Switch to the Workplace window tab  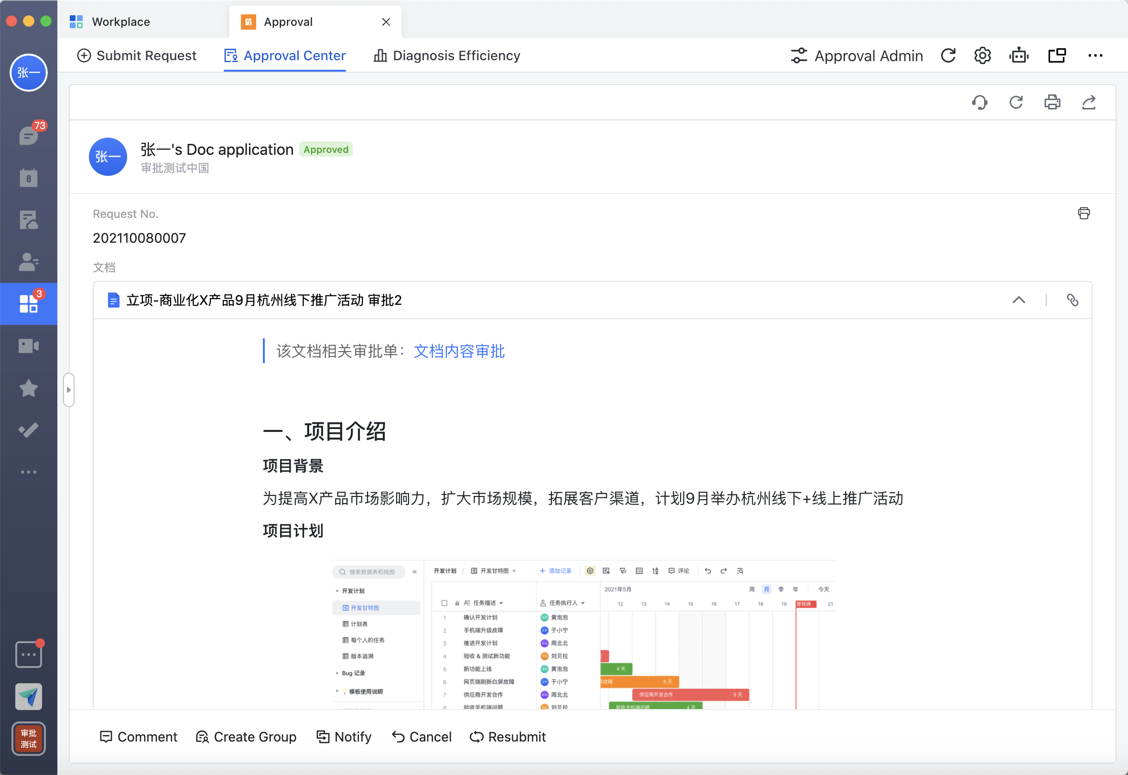pos(110,22)
